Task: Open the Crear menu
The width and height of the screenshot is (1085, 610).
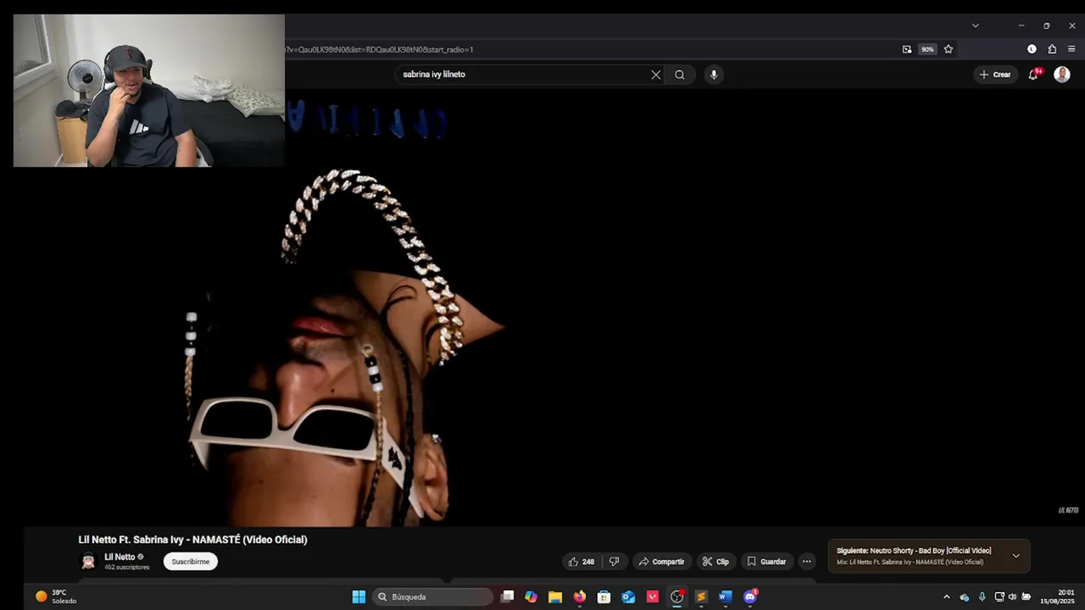Action: 995,75
